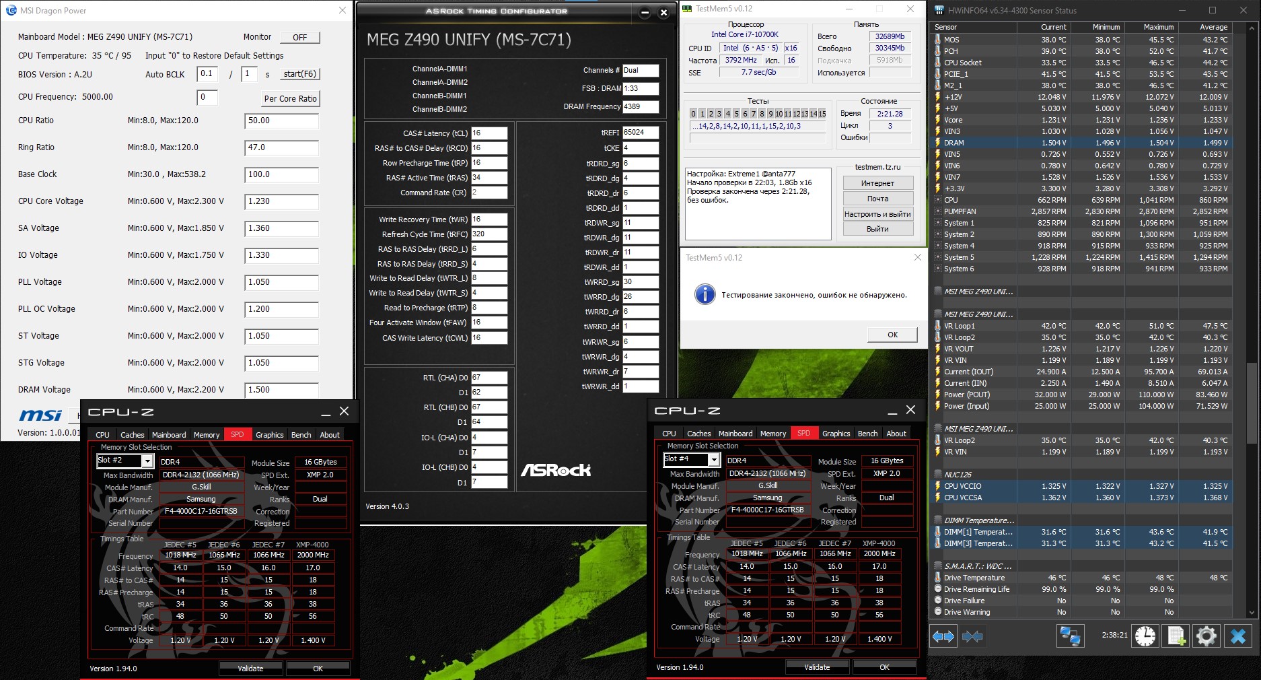Click Validate in Slot #4 CPU-Z window
The image size is (1261, 680).
817,667
